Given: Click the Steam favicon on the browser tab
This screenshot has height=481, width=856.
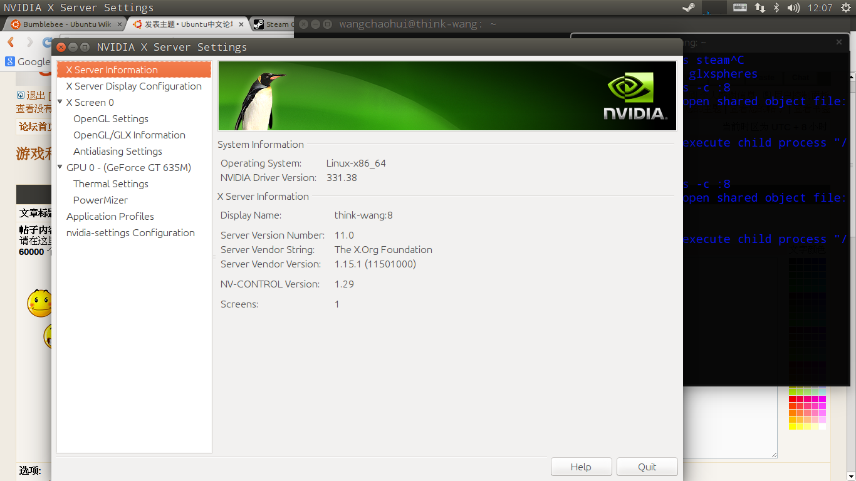Looking at the screenshot, I should pos(258,24).
